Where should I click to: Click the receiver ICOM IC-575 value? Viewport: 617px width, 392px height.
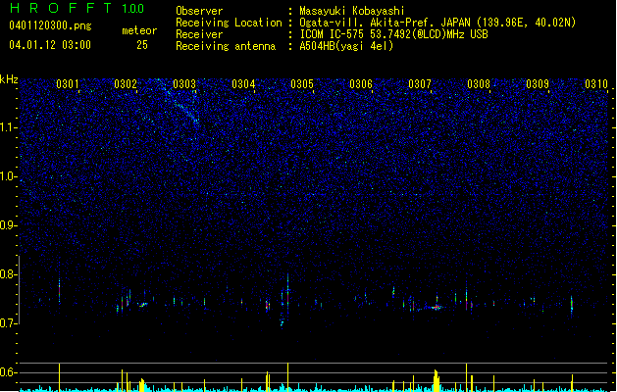click(x=394, y=34)
